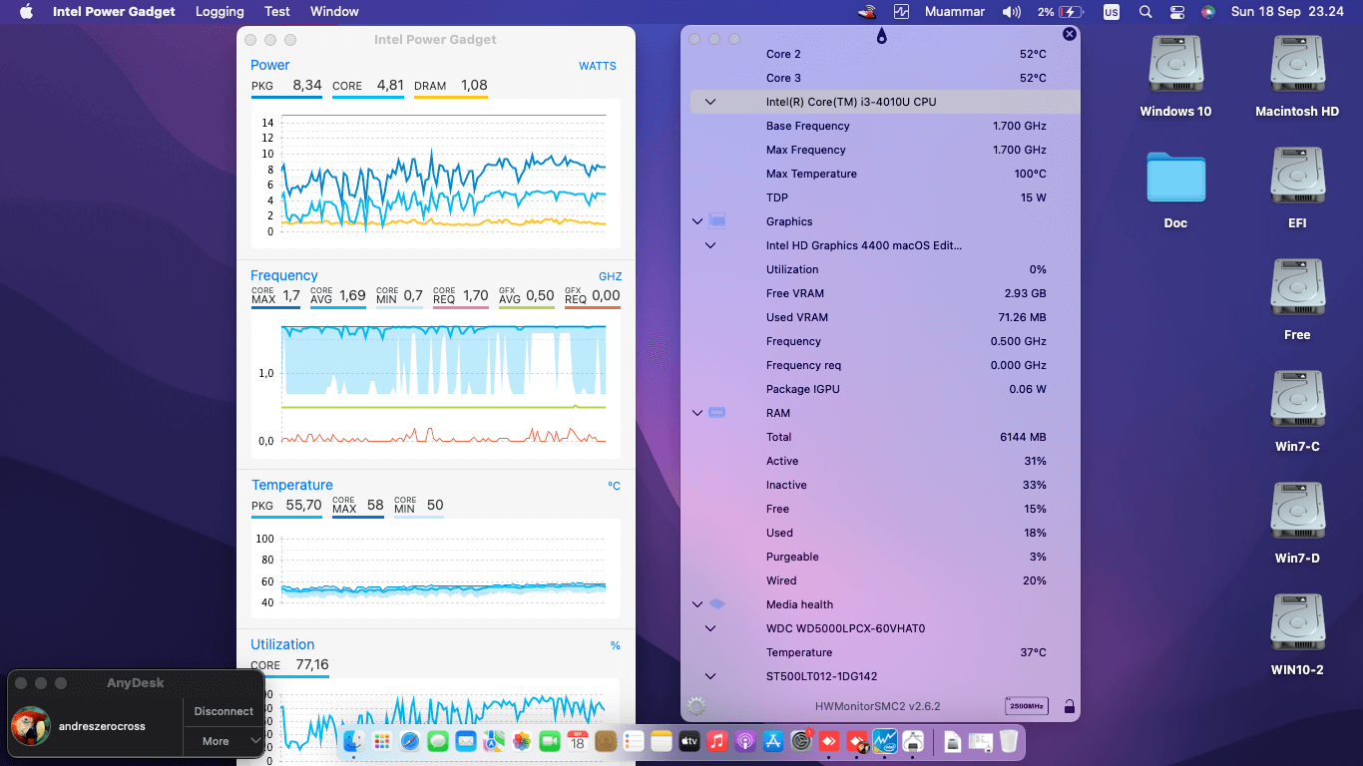Collapse WDC WD5000LPCX-60VHAT0 disk entry
The image size is (1363, 766).
tap(710, 628)
